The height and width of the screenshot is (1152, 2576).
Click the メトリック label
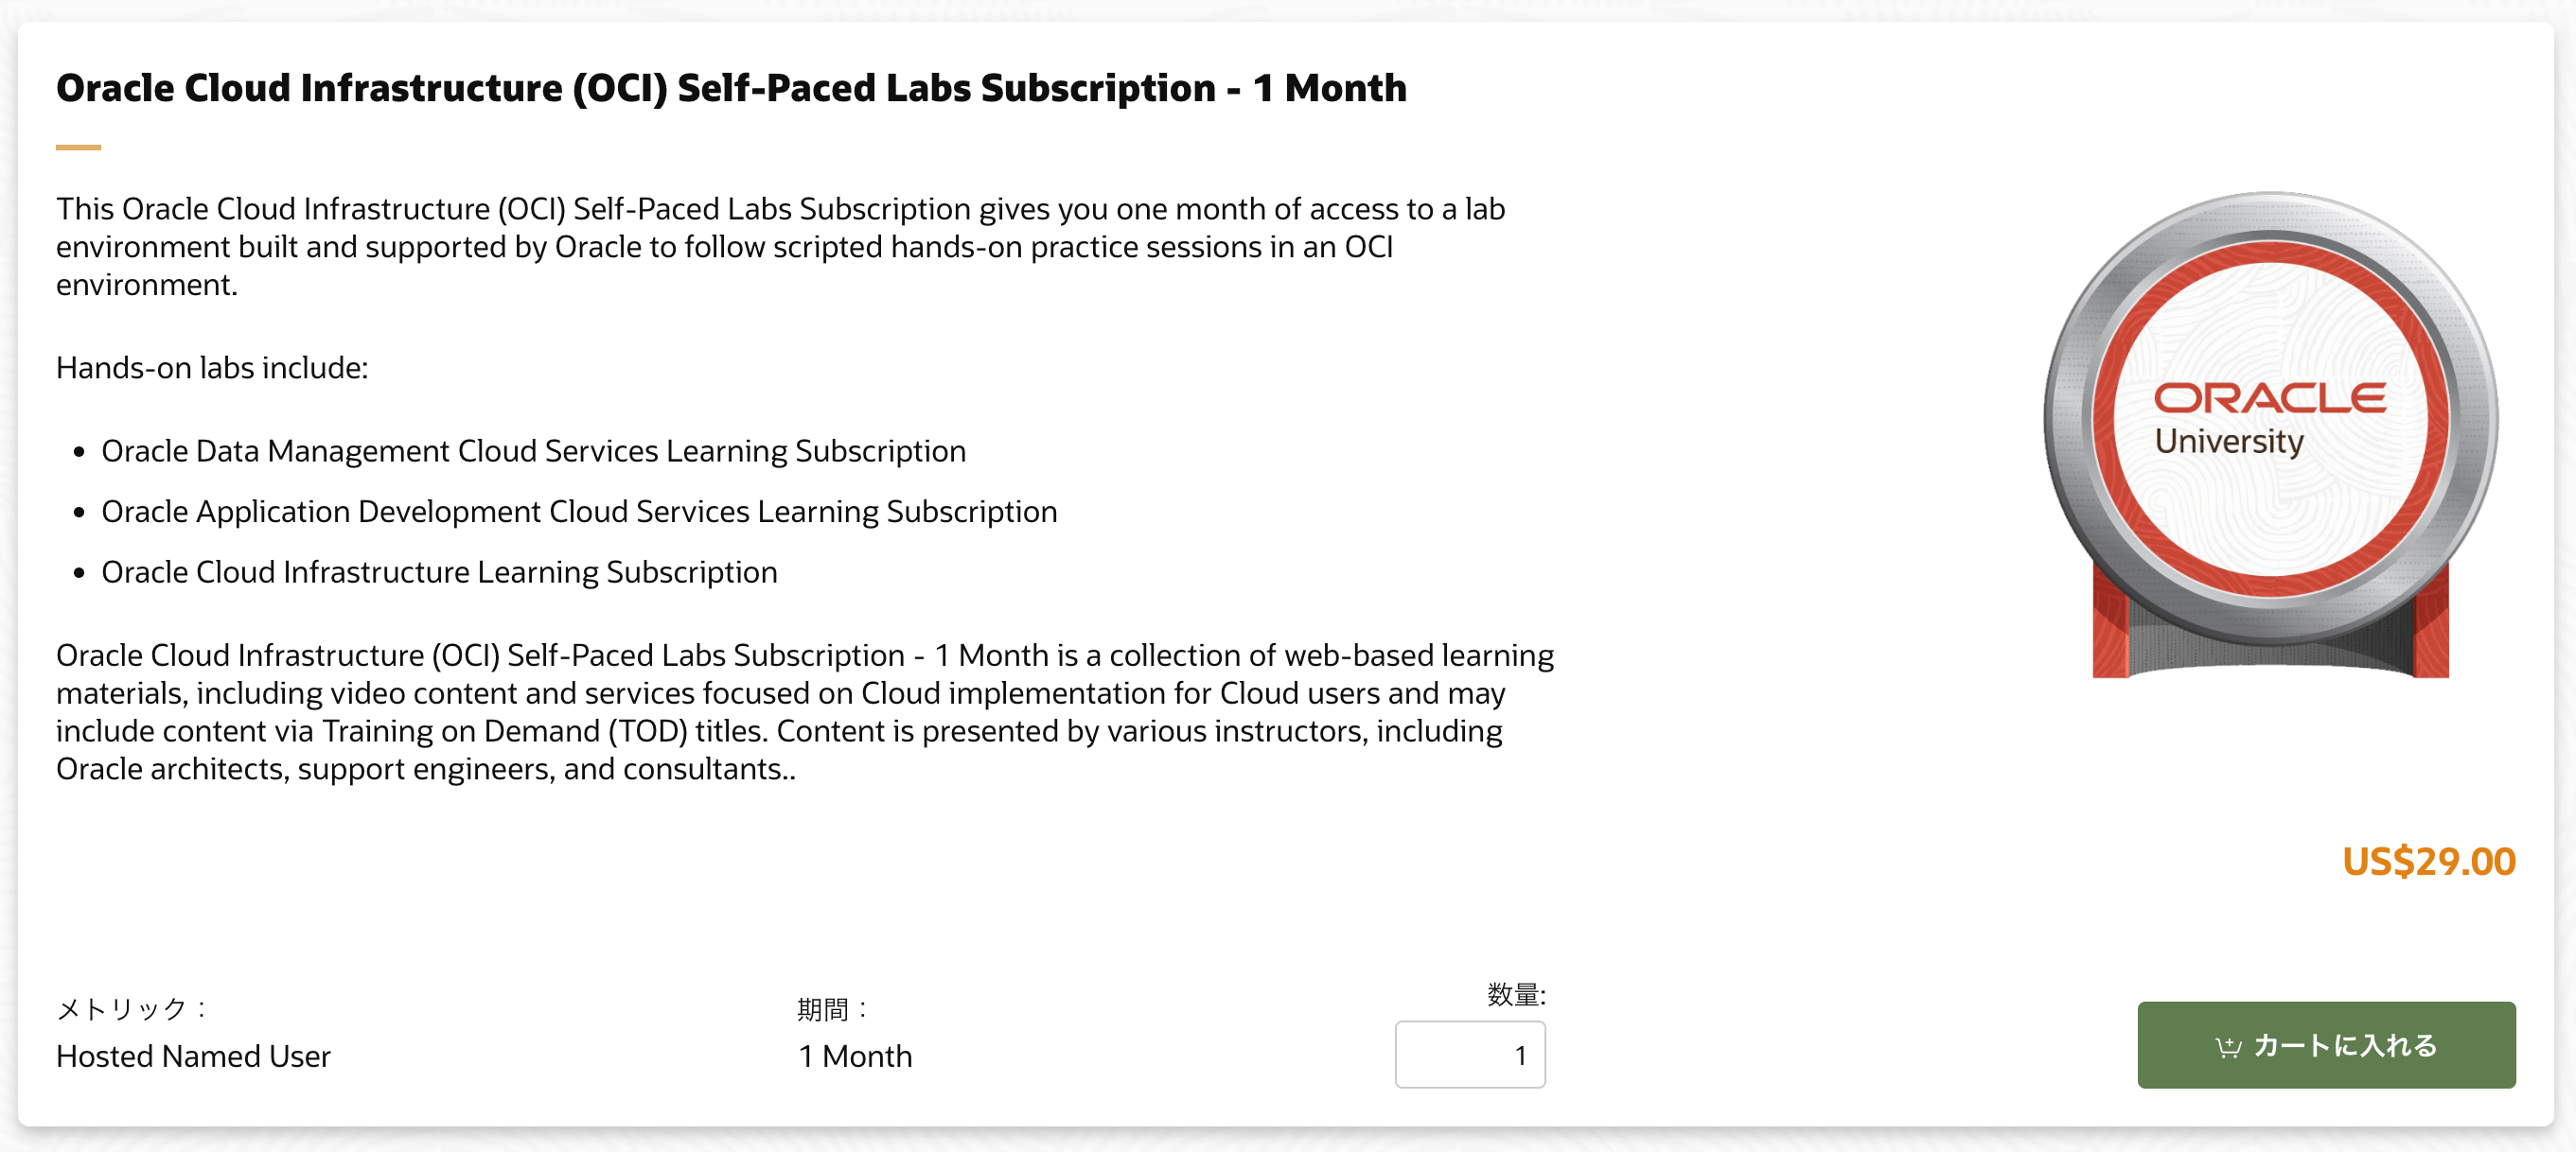pos(131,1009)
